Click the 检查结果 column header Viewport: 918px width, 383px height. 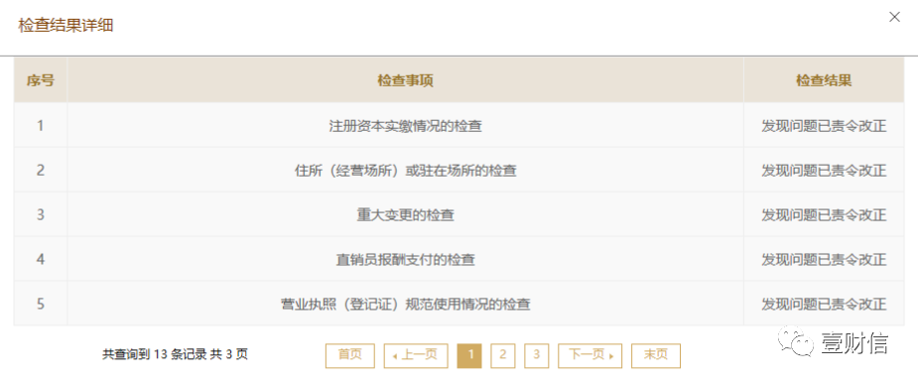pos(824,80)
